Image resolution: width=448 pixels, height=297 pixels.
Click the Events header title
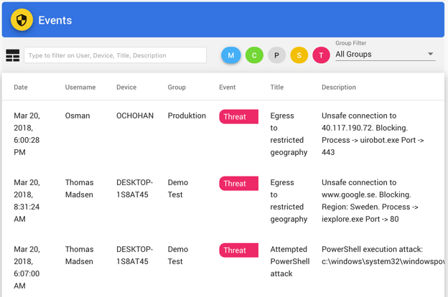pos(55,20)
